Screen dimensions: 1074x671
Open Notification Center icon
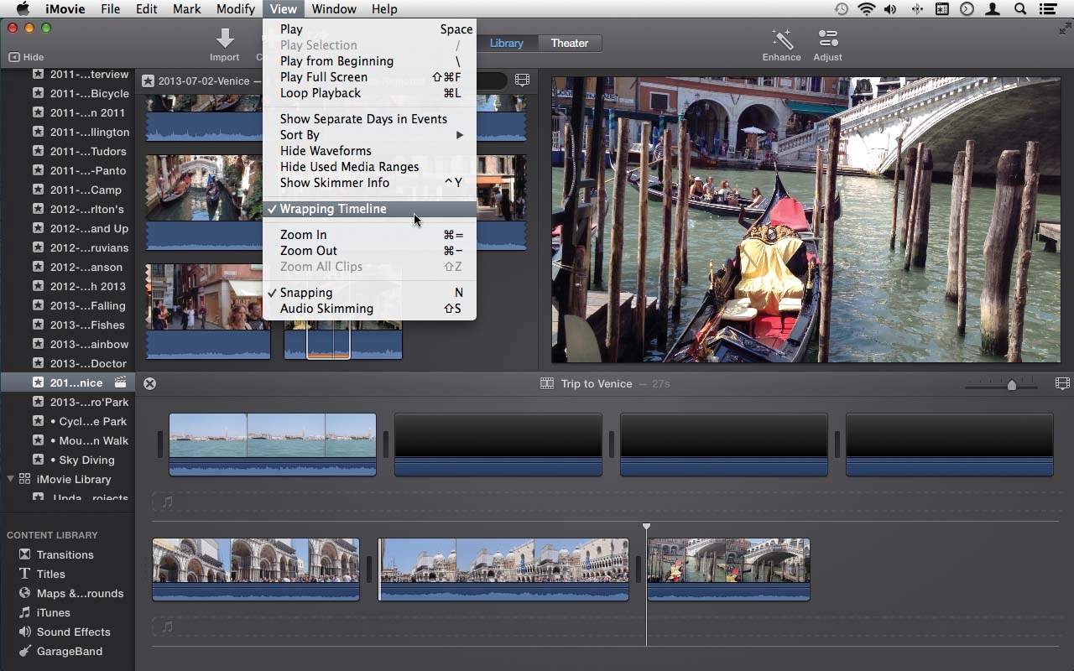click(x=1047, y=9)
